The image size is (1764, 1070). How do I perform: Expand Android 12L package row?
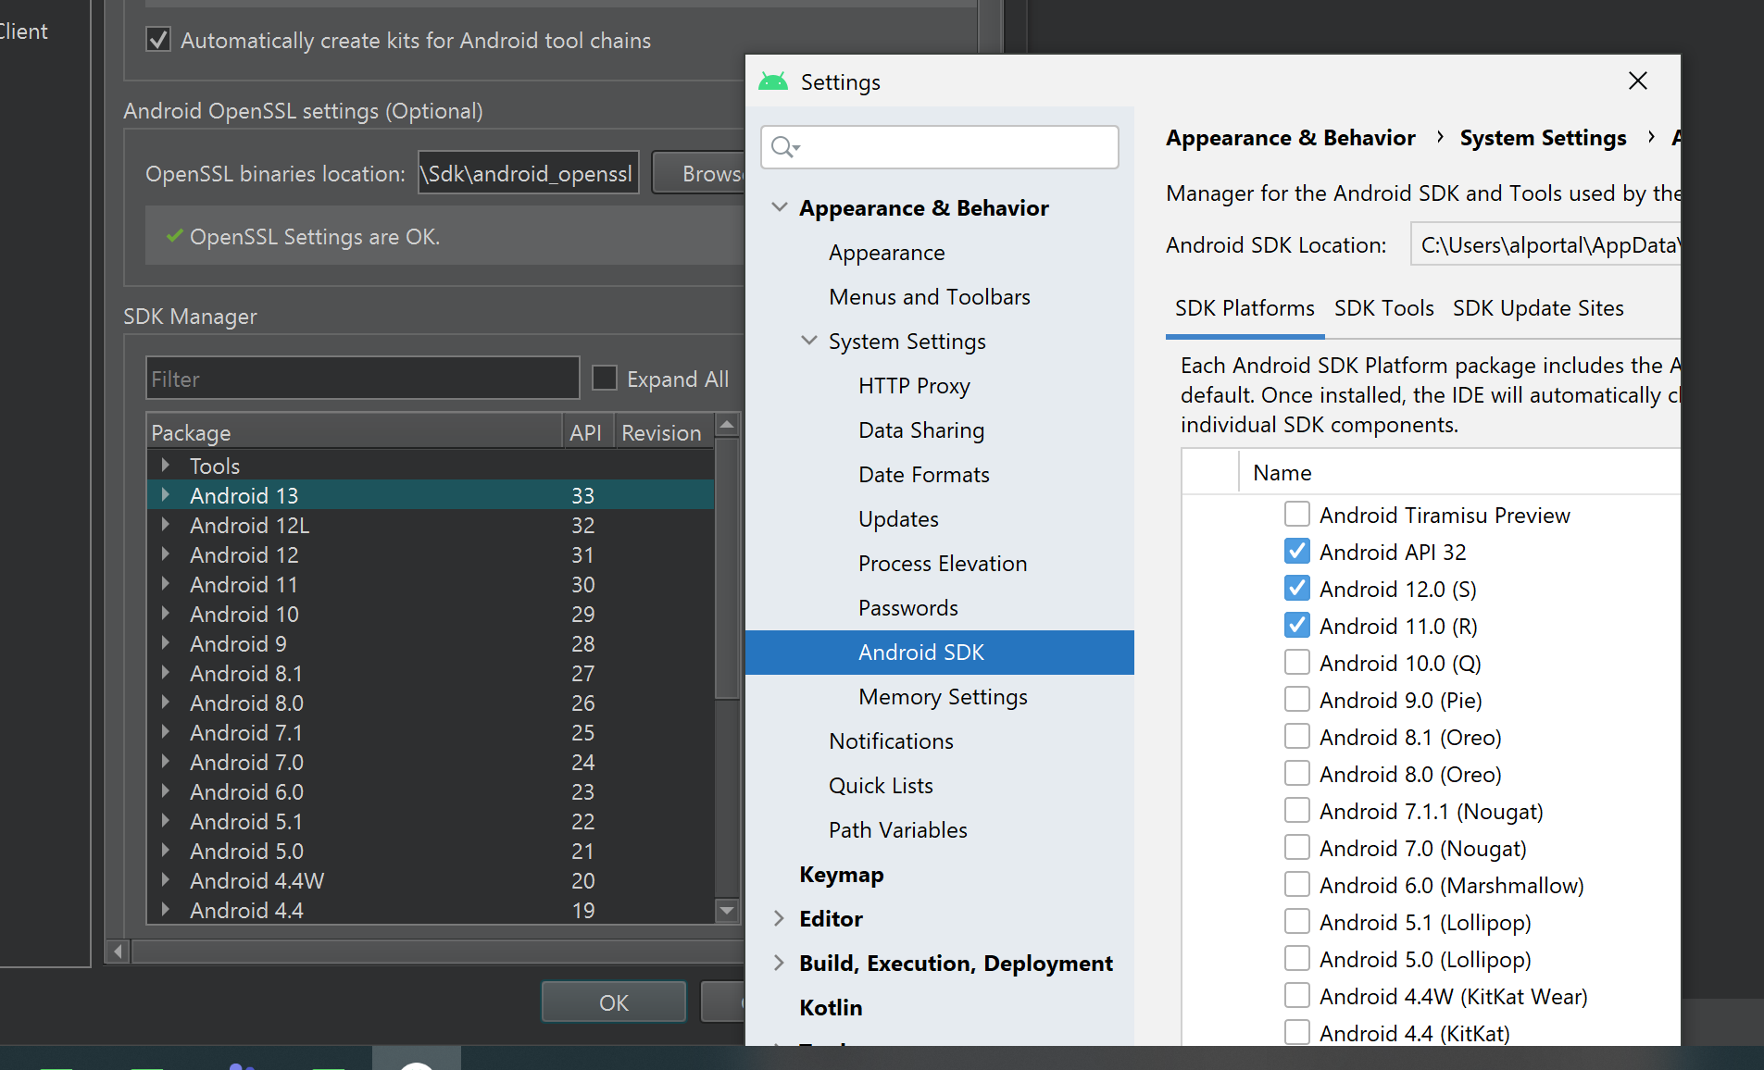point(166,524)
